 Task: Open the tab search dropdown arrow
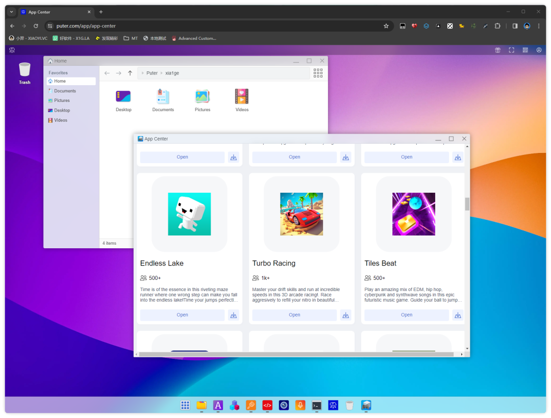click(12, 12)
